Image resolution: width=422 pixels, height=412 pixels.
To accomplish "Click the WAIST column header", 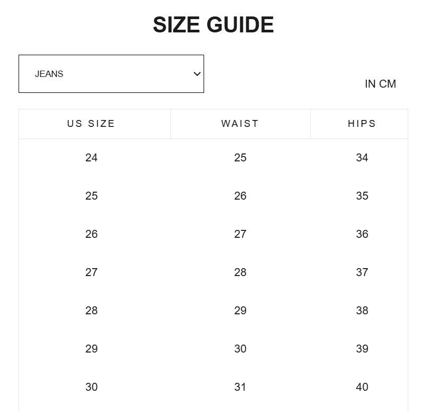I will 240,124.
